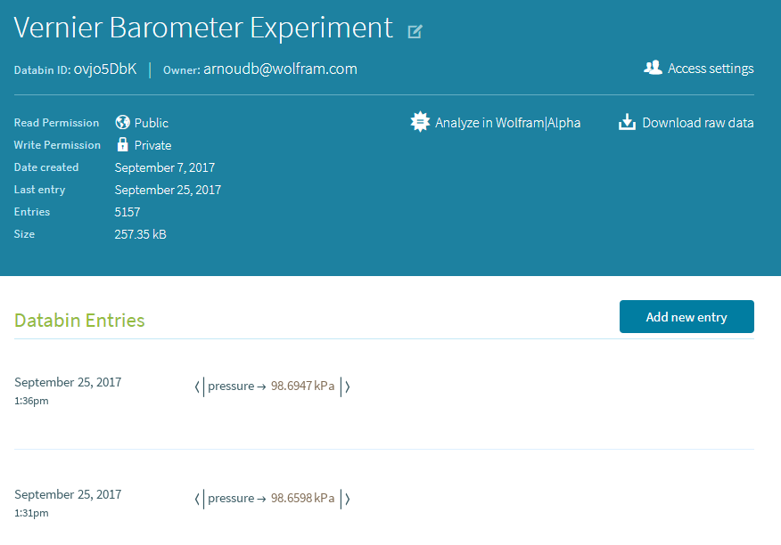The image size is (781, 545).
Task: Select the entries count 5157
Action: coord(127,212)
